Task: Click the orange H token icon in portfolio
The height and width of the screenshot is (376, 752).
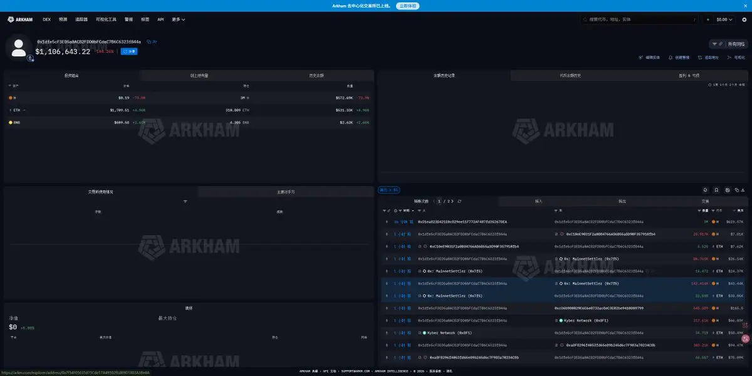Action: [x=11, y=98]
